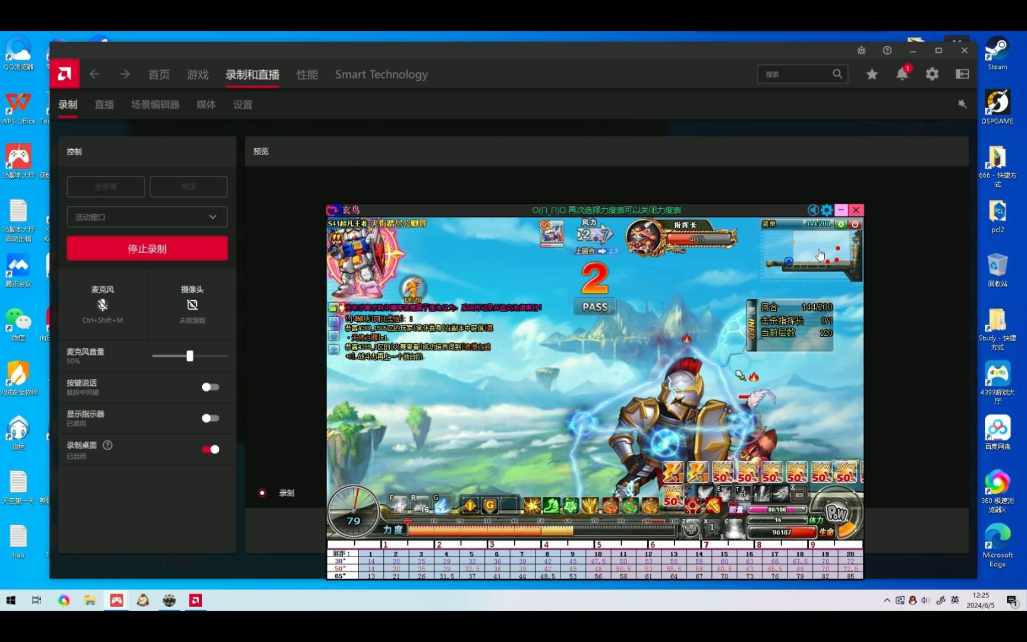
Task: Open DSPGAME desktop shortcut
Action: click(x=997, y=107)
